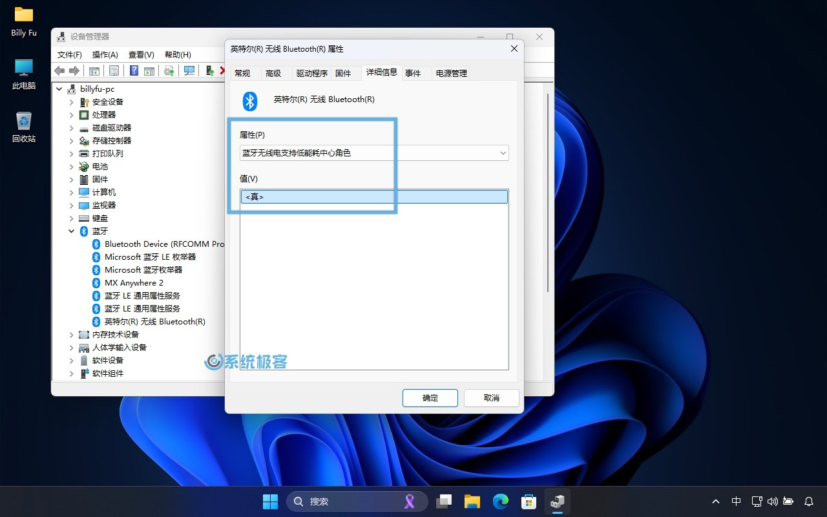Scan for hardware changes via toolbar icon
Screen dimensions: 827x517
189,70
